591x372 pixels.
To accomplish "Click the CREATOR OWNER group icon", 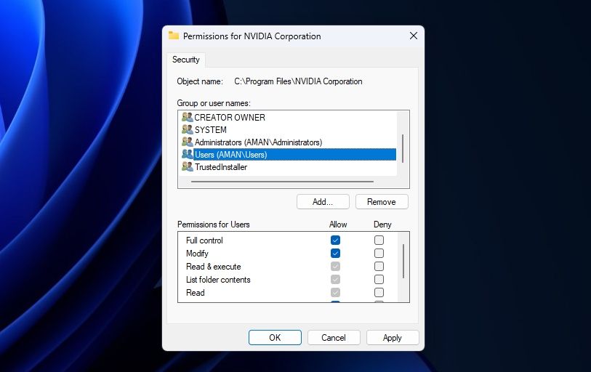I will [188, 117].
